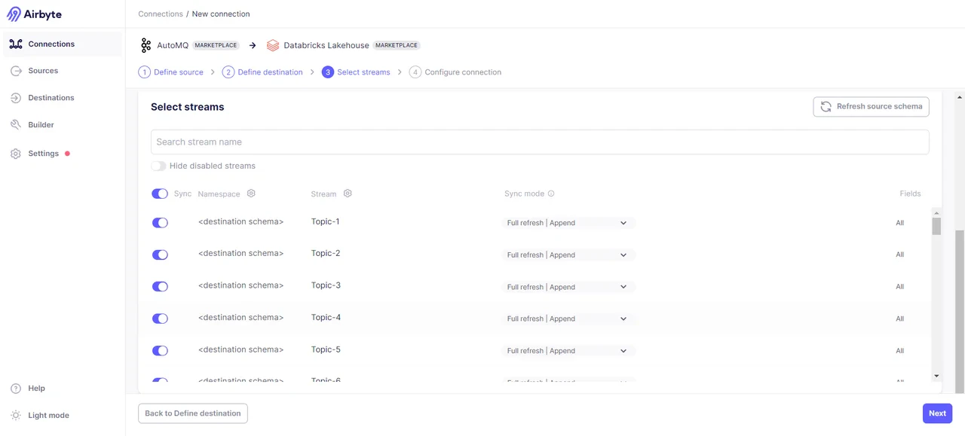965x436 pixels.
Task: Open Topic-5's sync mode selector
Action: (x=566, y=350)
